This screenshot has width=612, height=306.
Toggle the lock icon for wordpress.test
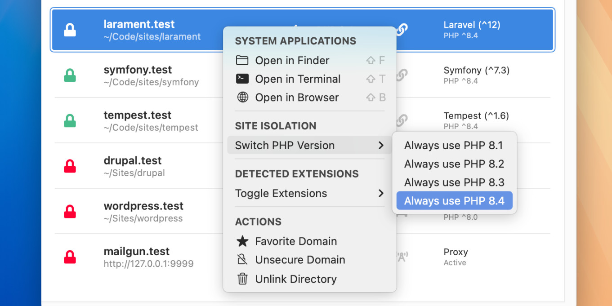(70, 212)
